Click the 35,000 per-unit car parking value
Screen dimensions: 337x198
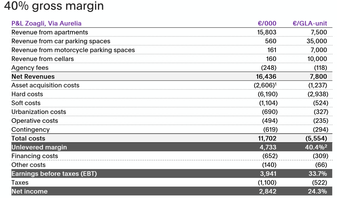coord(317,41)
